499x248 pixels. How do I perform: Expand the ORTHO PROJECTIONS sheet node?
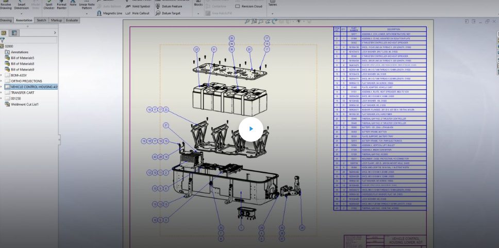pyautogui.click(x=2, y=81)
